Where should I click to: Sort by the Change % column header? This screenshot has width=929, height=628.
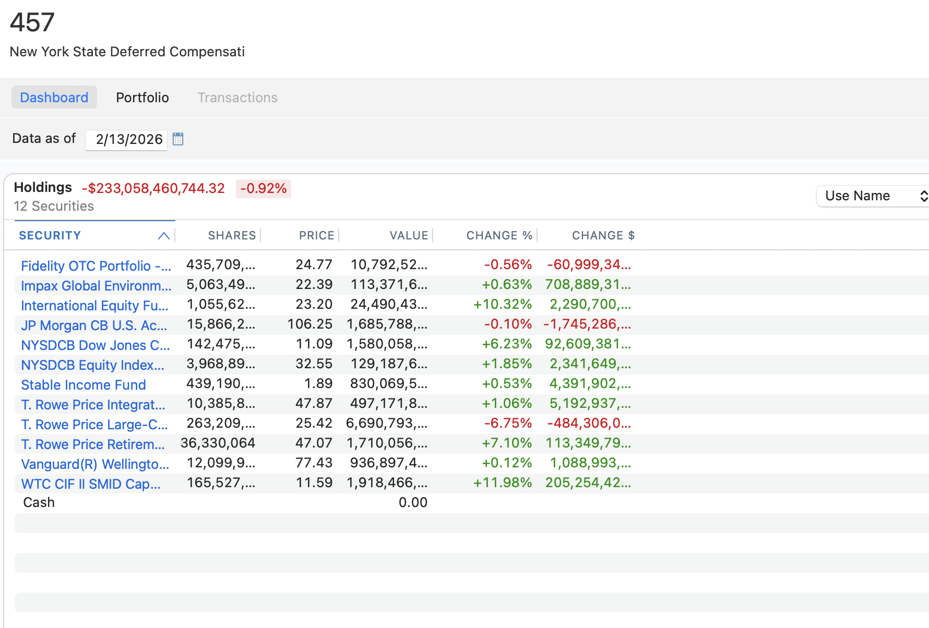(499, 236)
